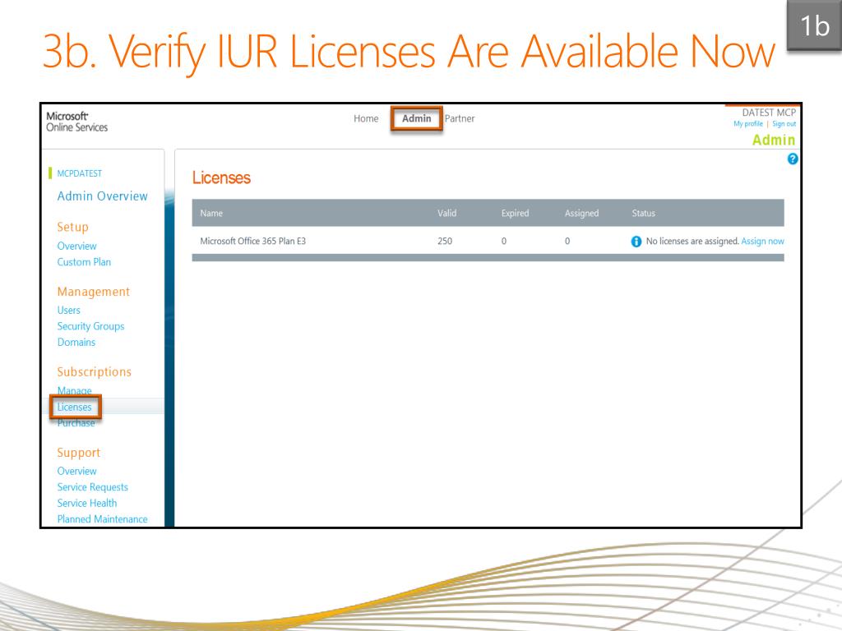Click the DATEST MCP user name
The width and height of the screenshot is (842, 631).
[769, 113]
